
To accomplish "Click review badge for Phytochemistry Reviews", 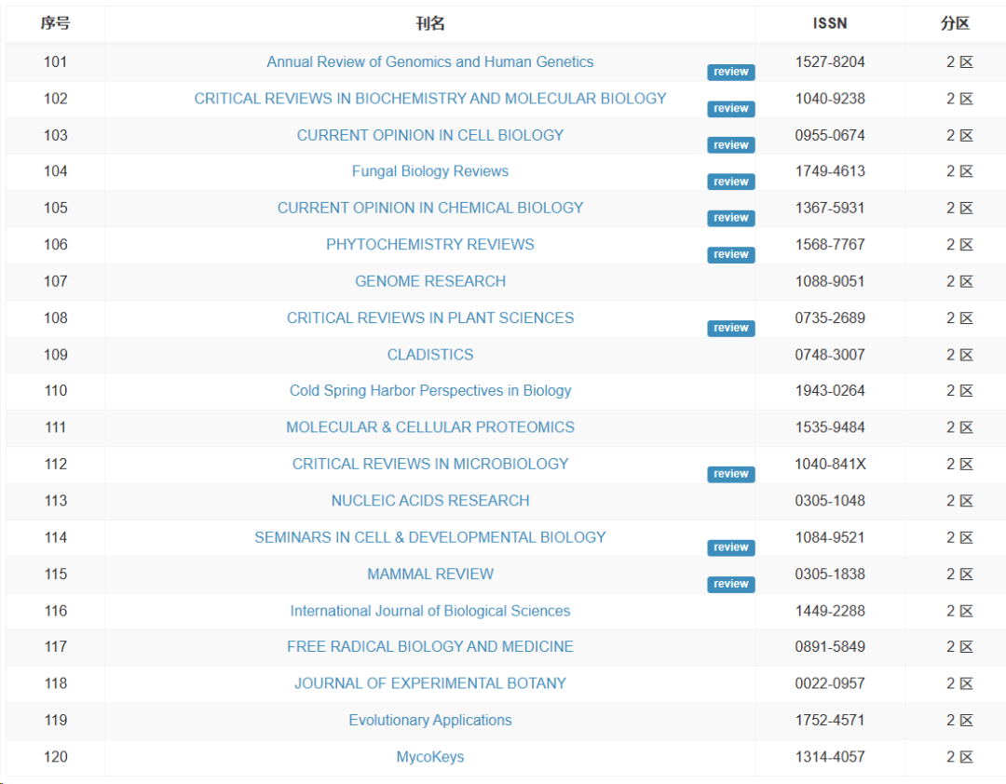I will pyautogui.click(x=731, y=255).
